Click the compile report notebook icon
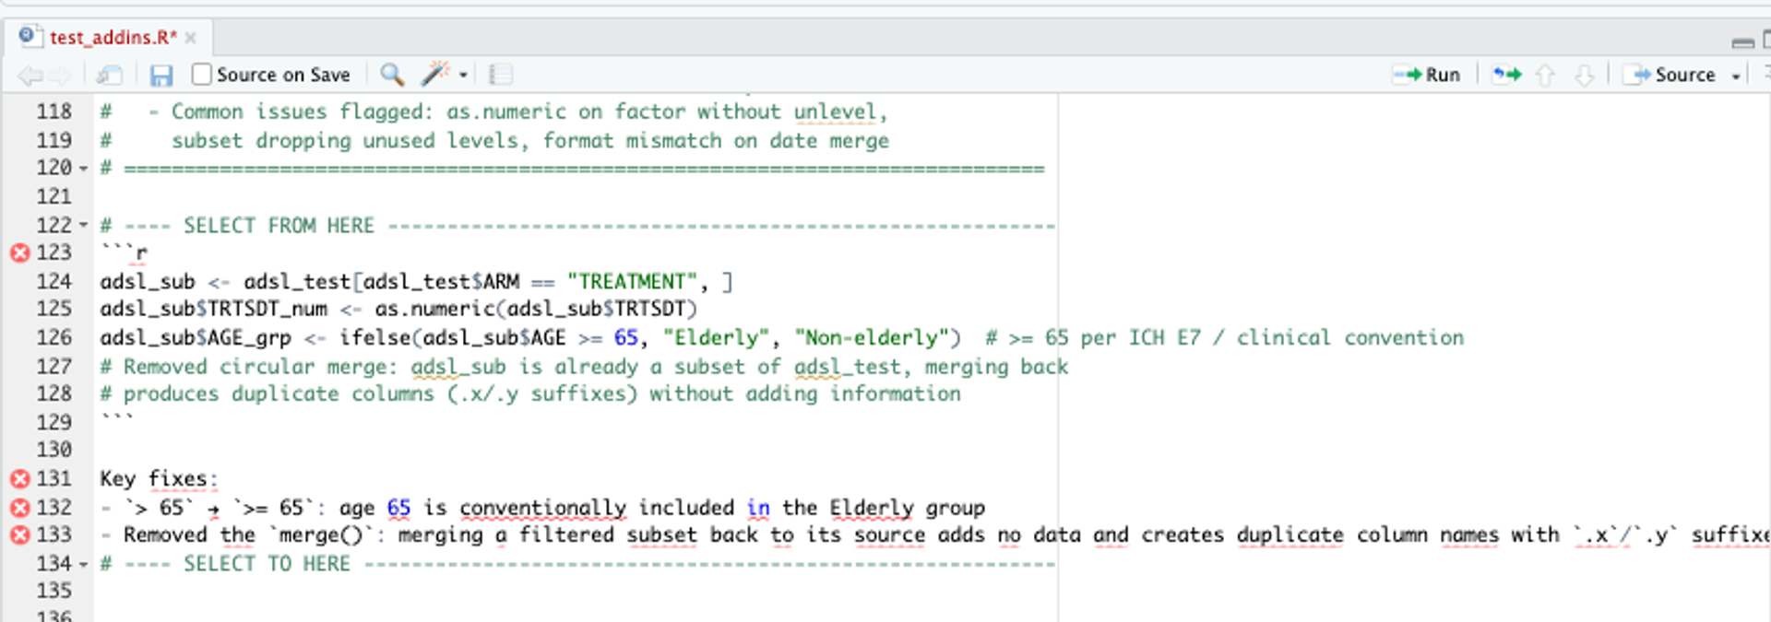Viewport: 1771px width, 622px height. [x=500, y=75]
